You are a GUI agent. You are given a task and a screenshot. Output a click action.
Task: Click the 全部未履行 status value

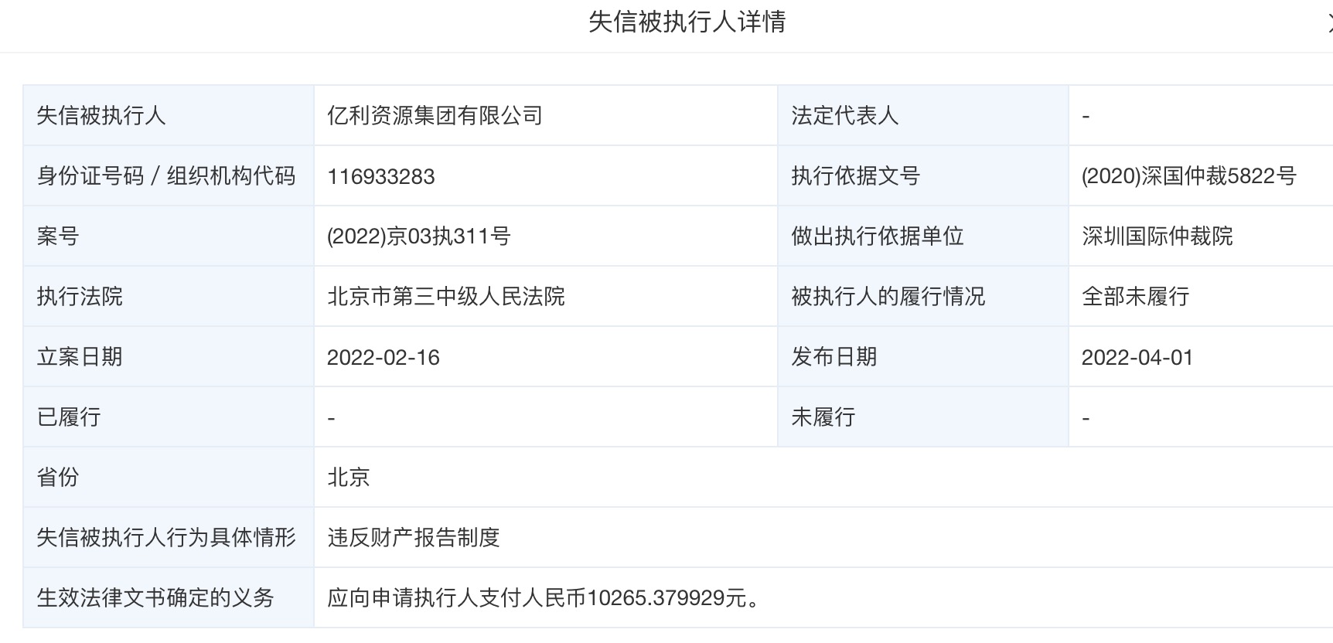click(1136, 297)
